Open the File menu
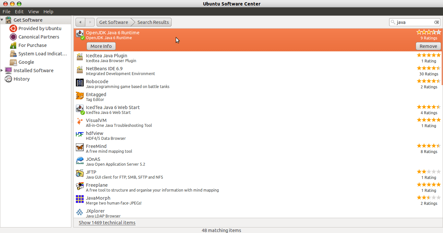 click(6, 12)
